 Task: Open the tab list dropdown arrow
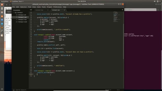tap(123, 10)
